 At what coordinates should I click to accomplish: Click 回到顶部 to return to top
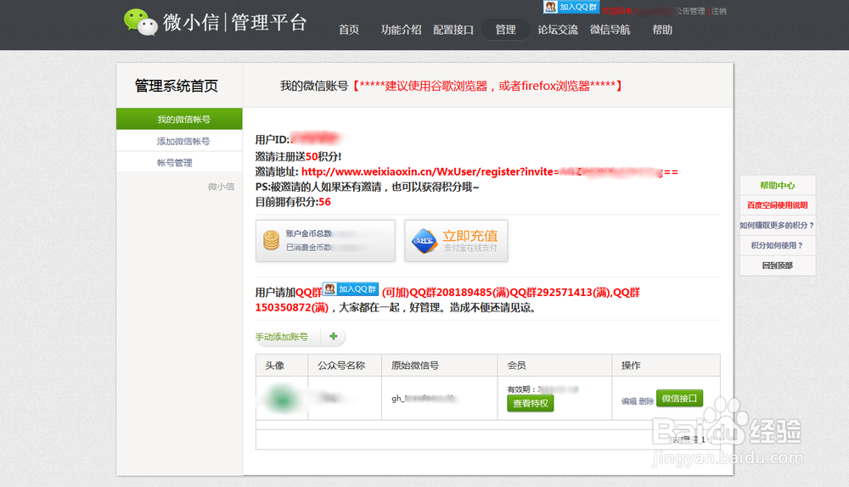click(778, 266)
